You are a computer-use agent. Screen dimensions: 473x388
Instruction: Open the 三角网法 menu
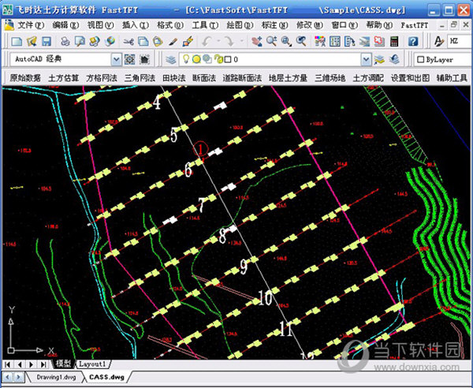pyautogui.click(x=140, y=78)
